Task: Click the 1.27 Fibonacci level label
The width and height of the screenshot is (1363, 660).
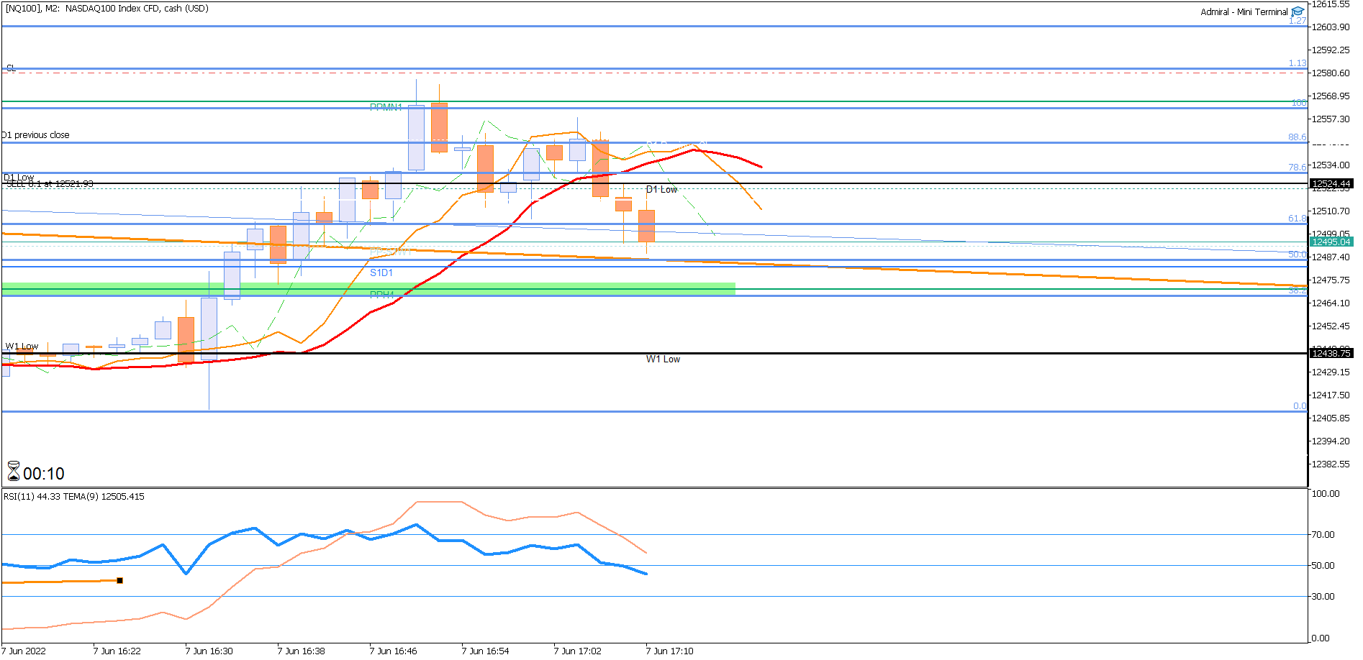Action: coord(1298,21)
